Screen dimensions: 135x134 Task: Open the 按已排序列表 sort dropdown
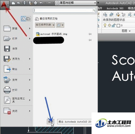[45, 25]
